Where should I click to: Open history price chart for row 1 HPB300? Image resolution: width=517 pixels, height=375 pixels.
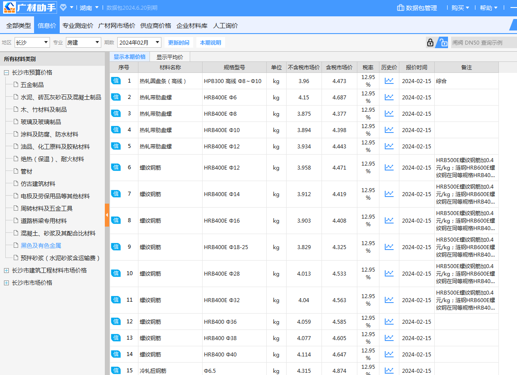pyautogui.click(x=389, y=81)
